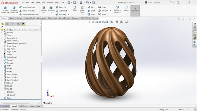Open the DimXpertManager tab
197x111 pixels.
(18, 24)
